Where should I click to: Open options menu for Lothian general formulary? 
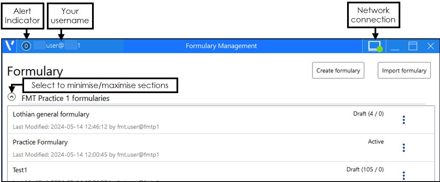pos(404,120)
